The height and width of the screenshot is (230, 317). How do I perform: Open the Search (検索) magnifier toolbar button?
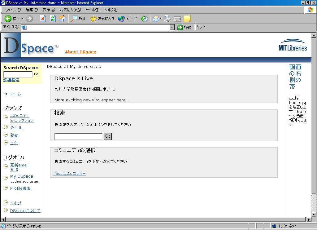click(x=78, y=19)
